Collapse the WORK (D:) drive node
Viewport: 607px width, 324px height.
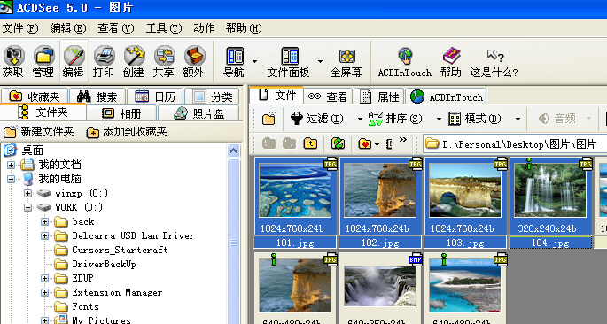27,208
